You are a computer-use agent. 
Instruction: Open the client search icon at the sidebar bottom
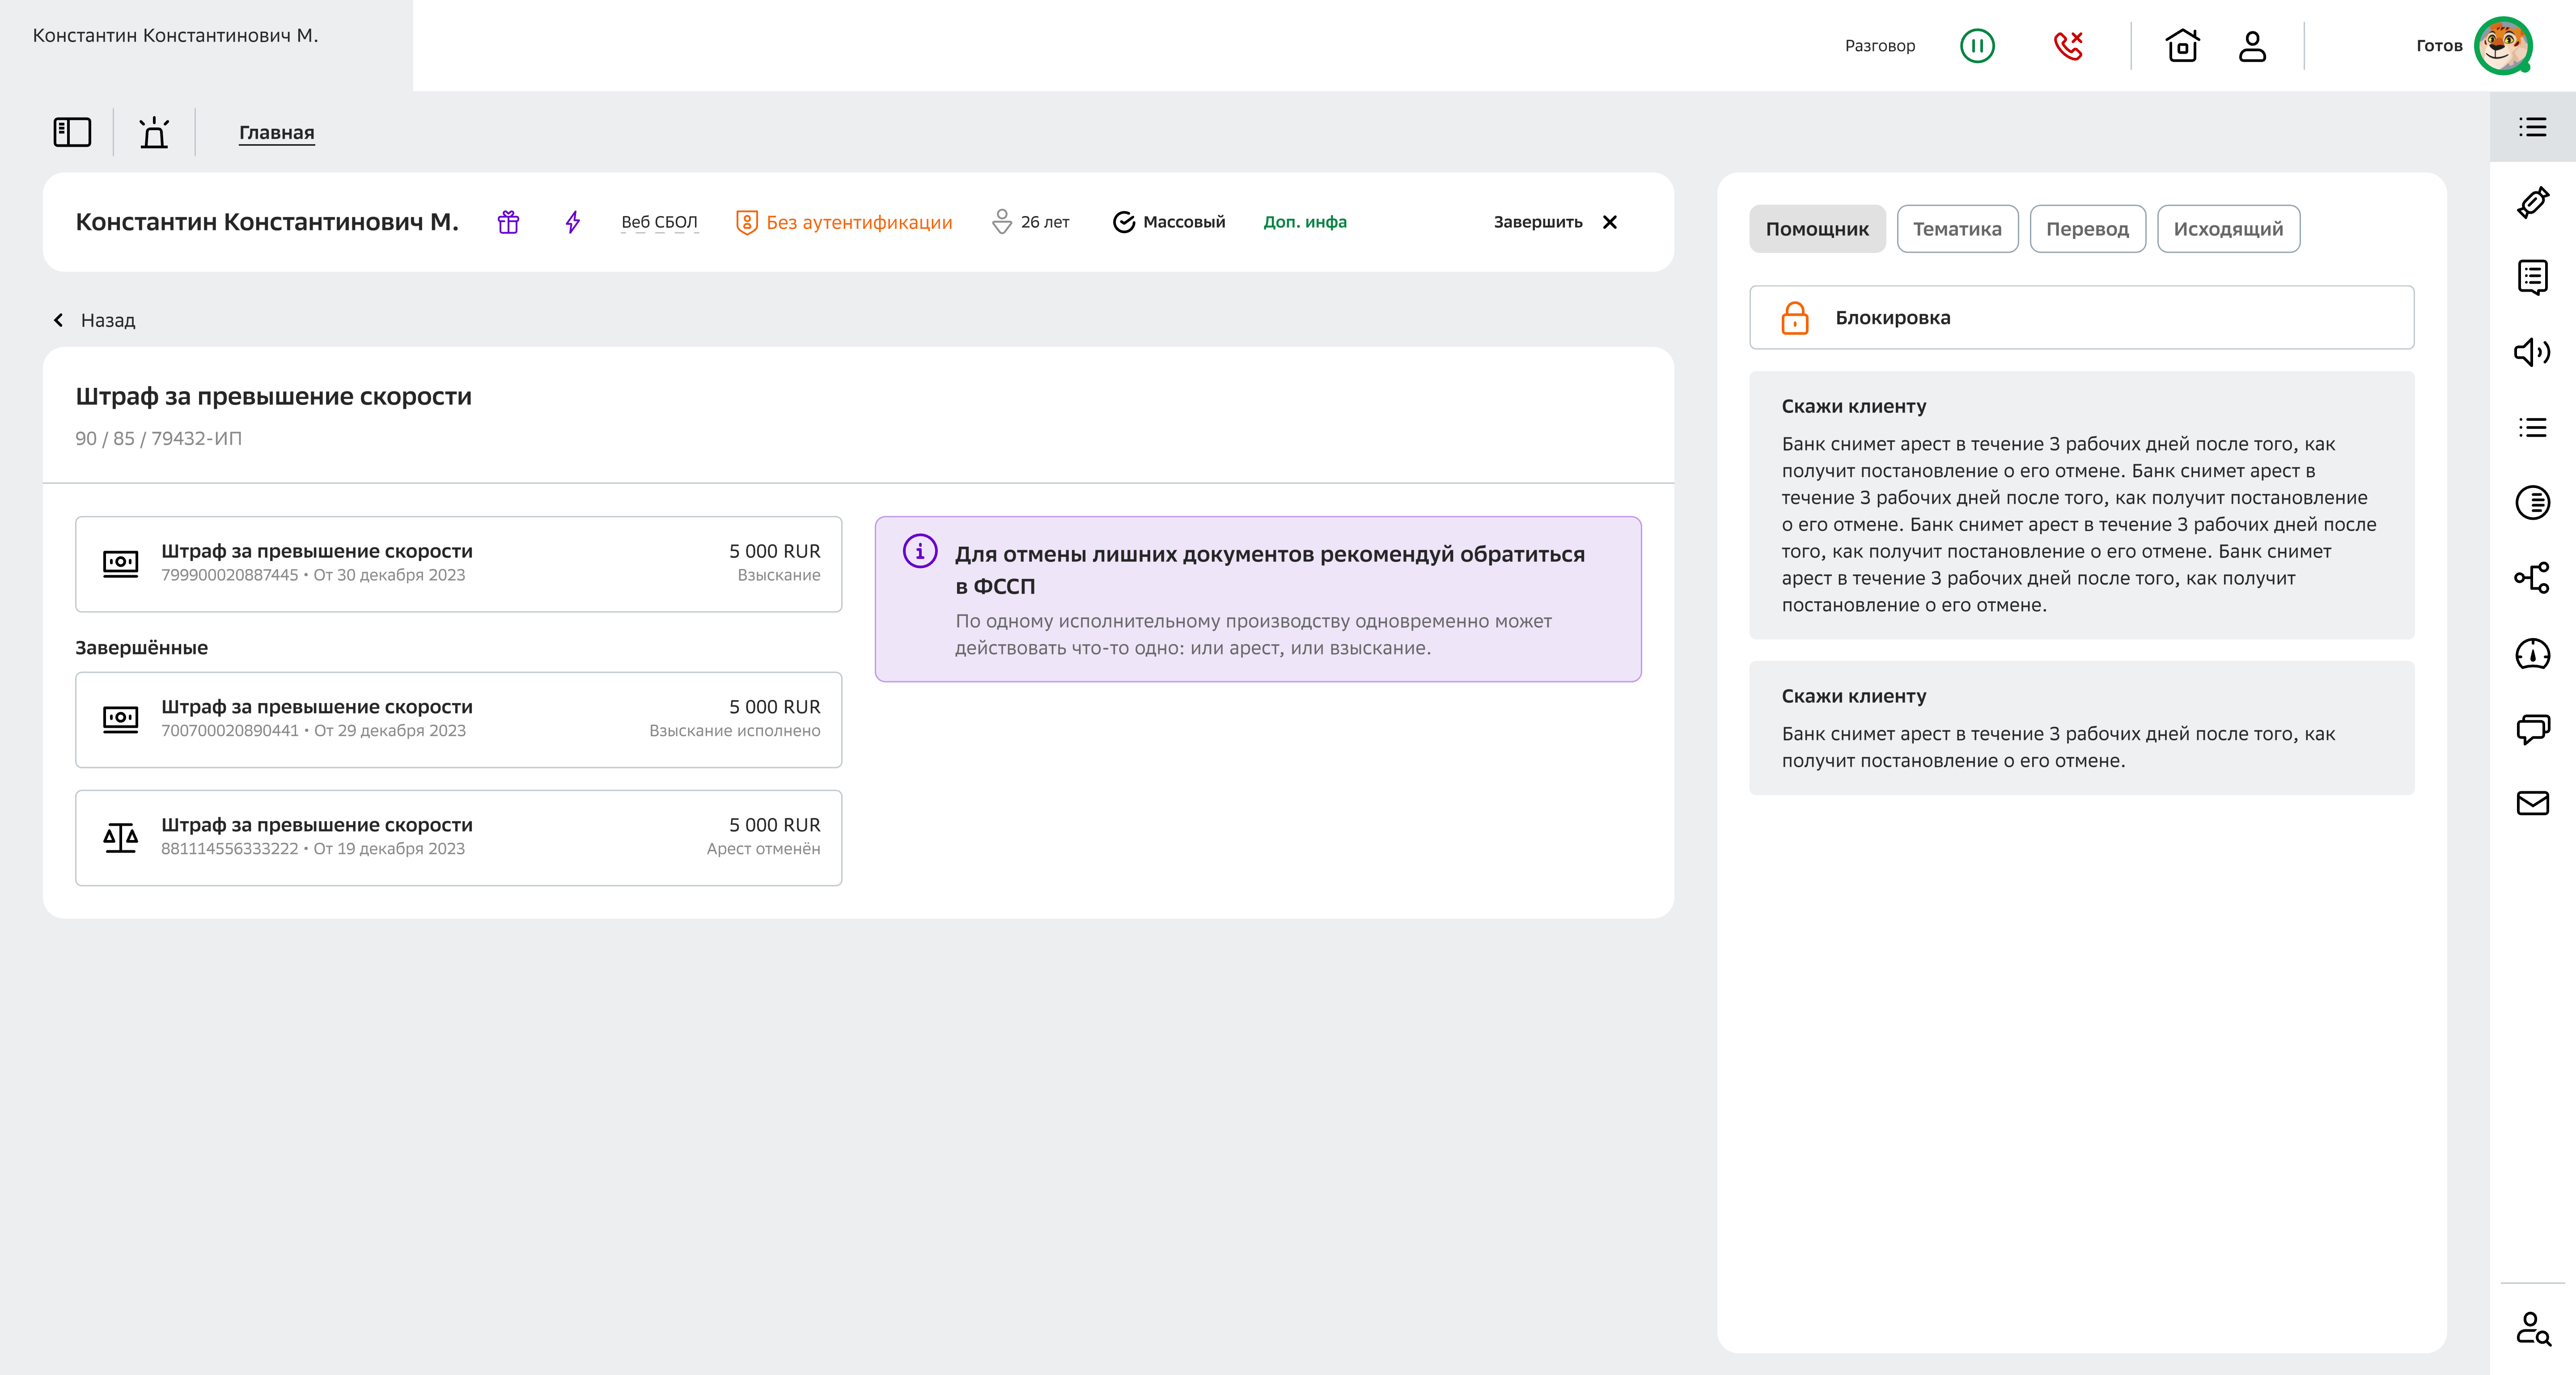(x=2532, y=1329)
